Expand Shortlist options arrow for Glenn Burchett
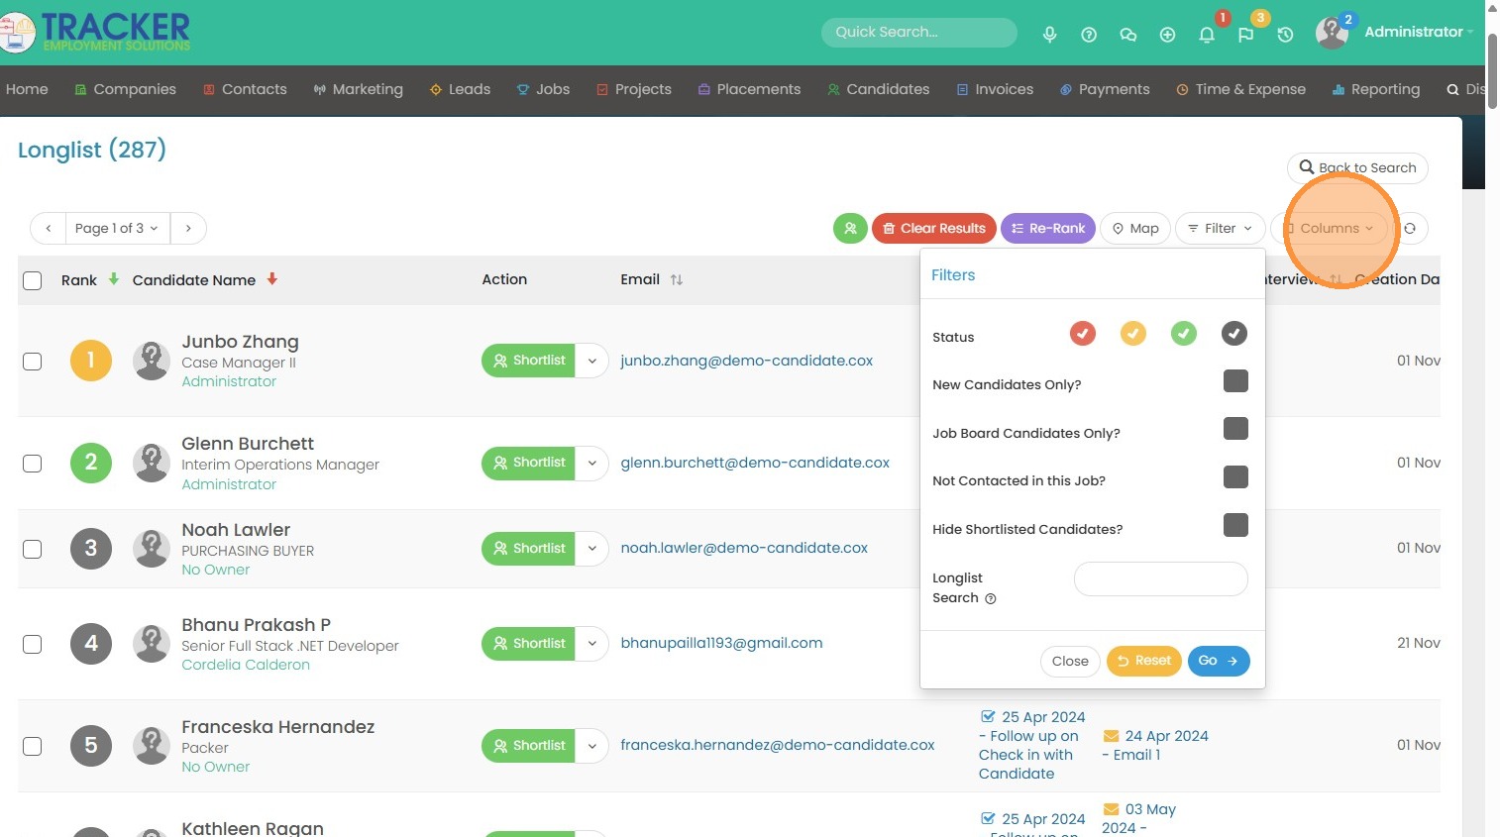 click(x=591, y=463)
